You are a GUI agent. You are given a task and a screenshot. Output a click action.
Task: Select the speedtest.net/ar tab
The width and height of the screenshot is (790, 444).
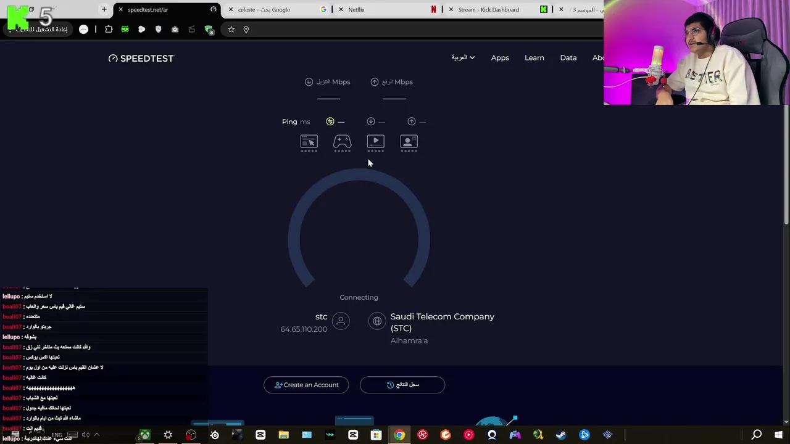click(168, 9)
